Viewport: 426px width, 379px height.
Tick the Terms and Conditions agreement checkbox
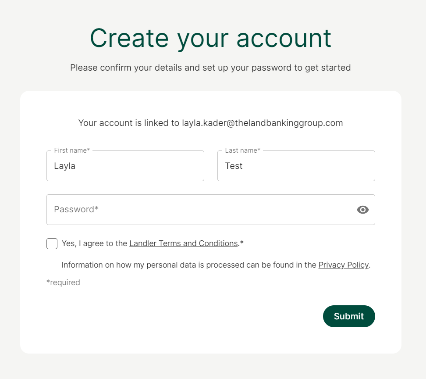point(52,243)
